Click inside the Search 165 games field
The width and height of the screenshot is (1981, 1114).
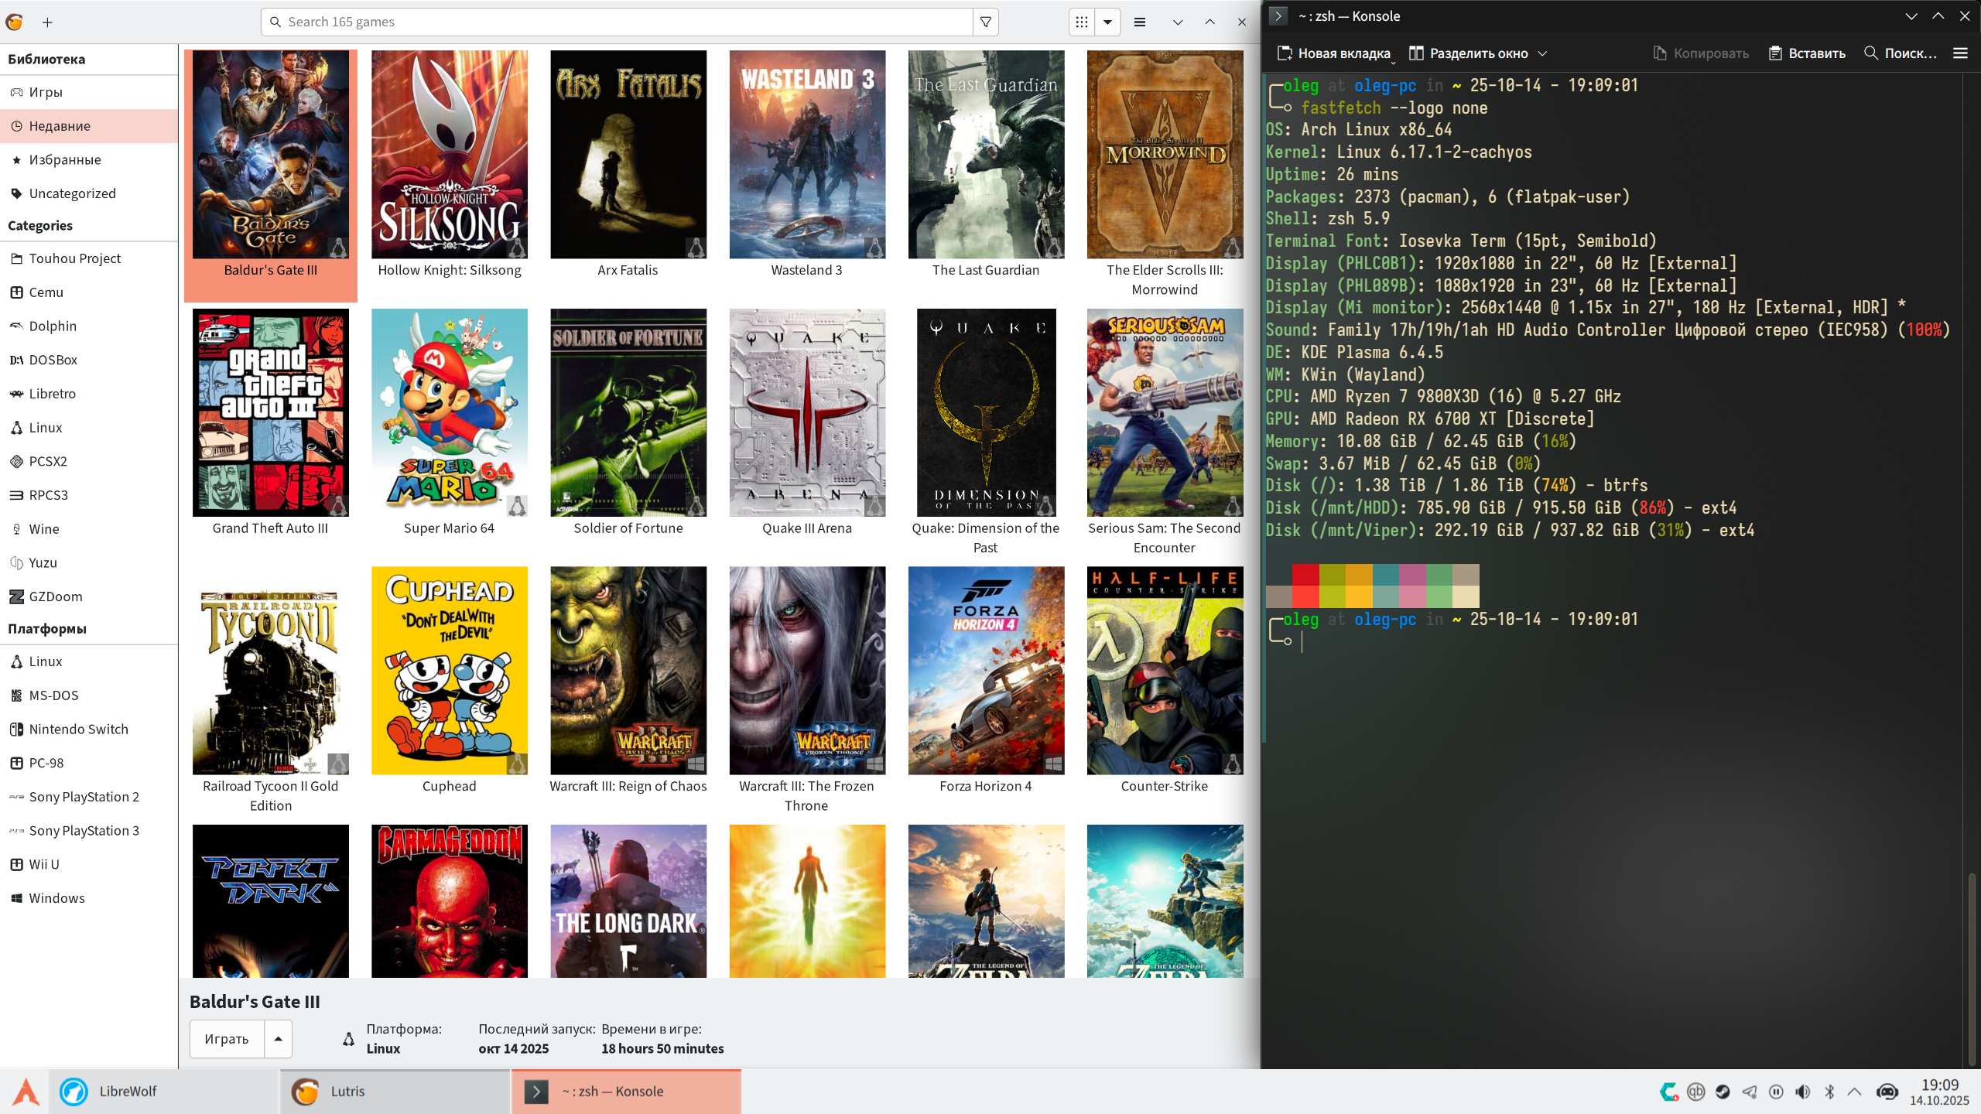pos(619,22)
